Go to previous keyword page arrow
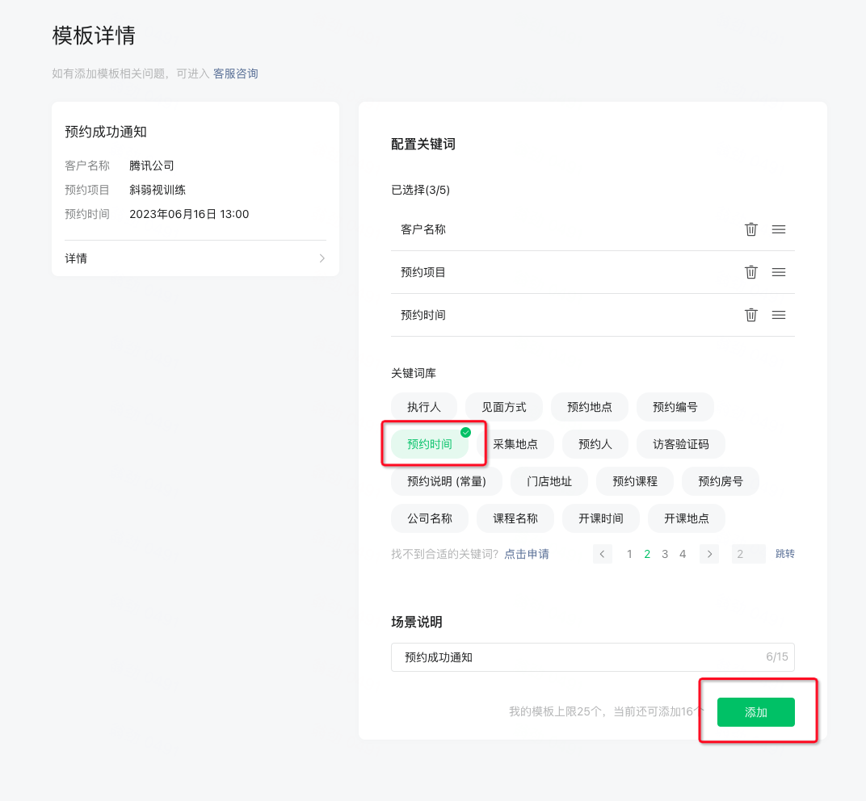This screenshot has width=866, height=801. pyautogui.click(x=603, y=554)
